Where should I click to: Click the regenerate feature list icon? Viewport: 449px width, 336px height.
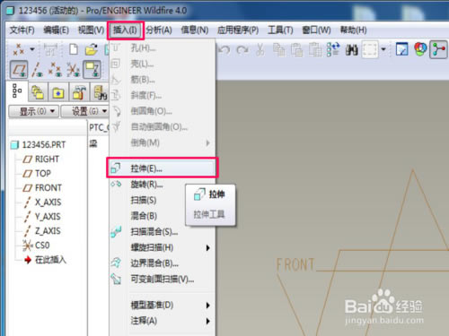pyautogui.click(x=333, y=49)
